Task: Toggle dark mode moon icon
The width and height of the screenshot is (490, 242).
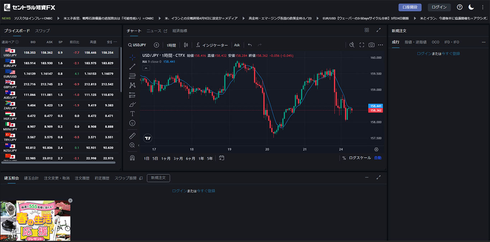Action: click(471, 7)
